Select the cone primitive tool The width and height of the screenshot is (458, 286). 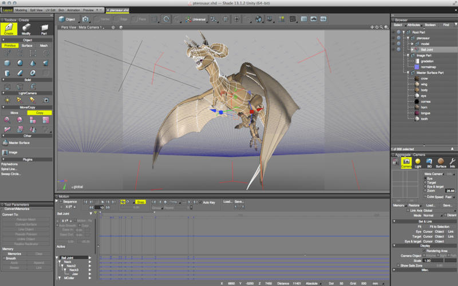[x=33, y=63]
